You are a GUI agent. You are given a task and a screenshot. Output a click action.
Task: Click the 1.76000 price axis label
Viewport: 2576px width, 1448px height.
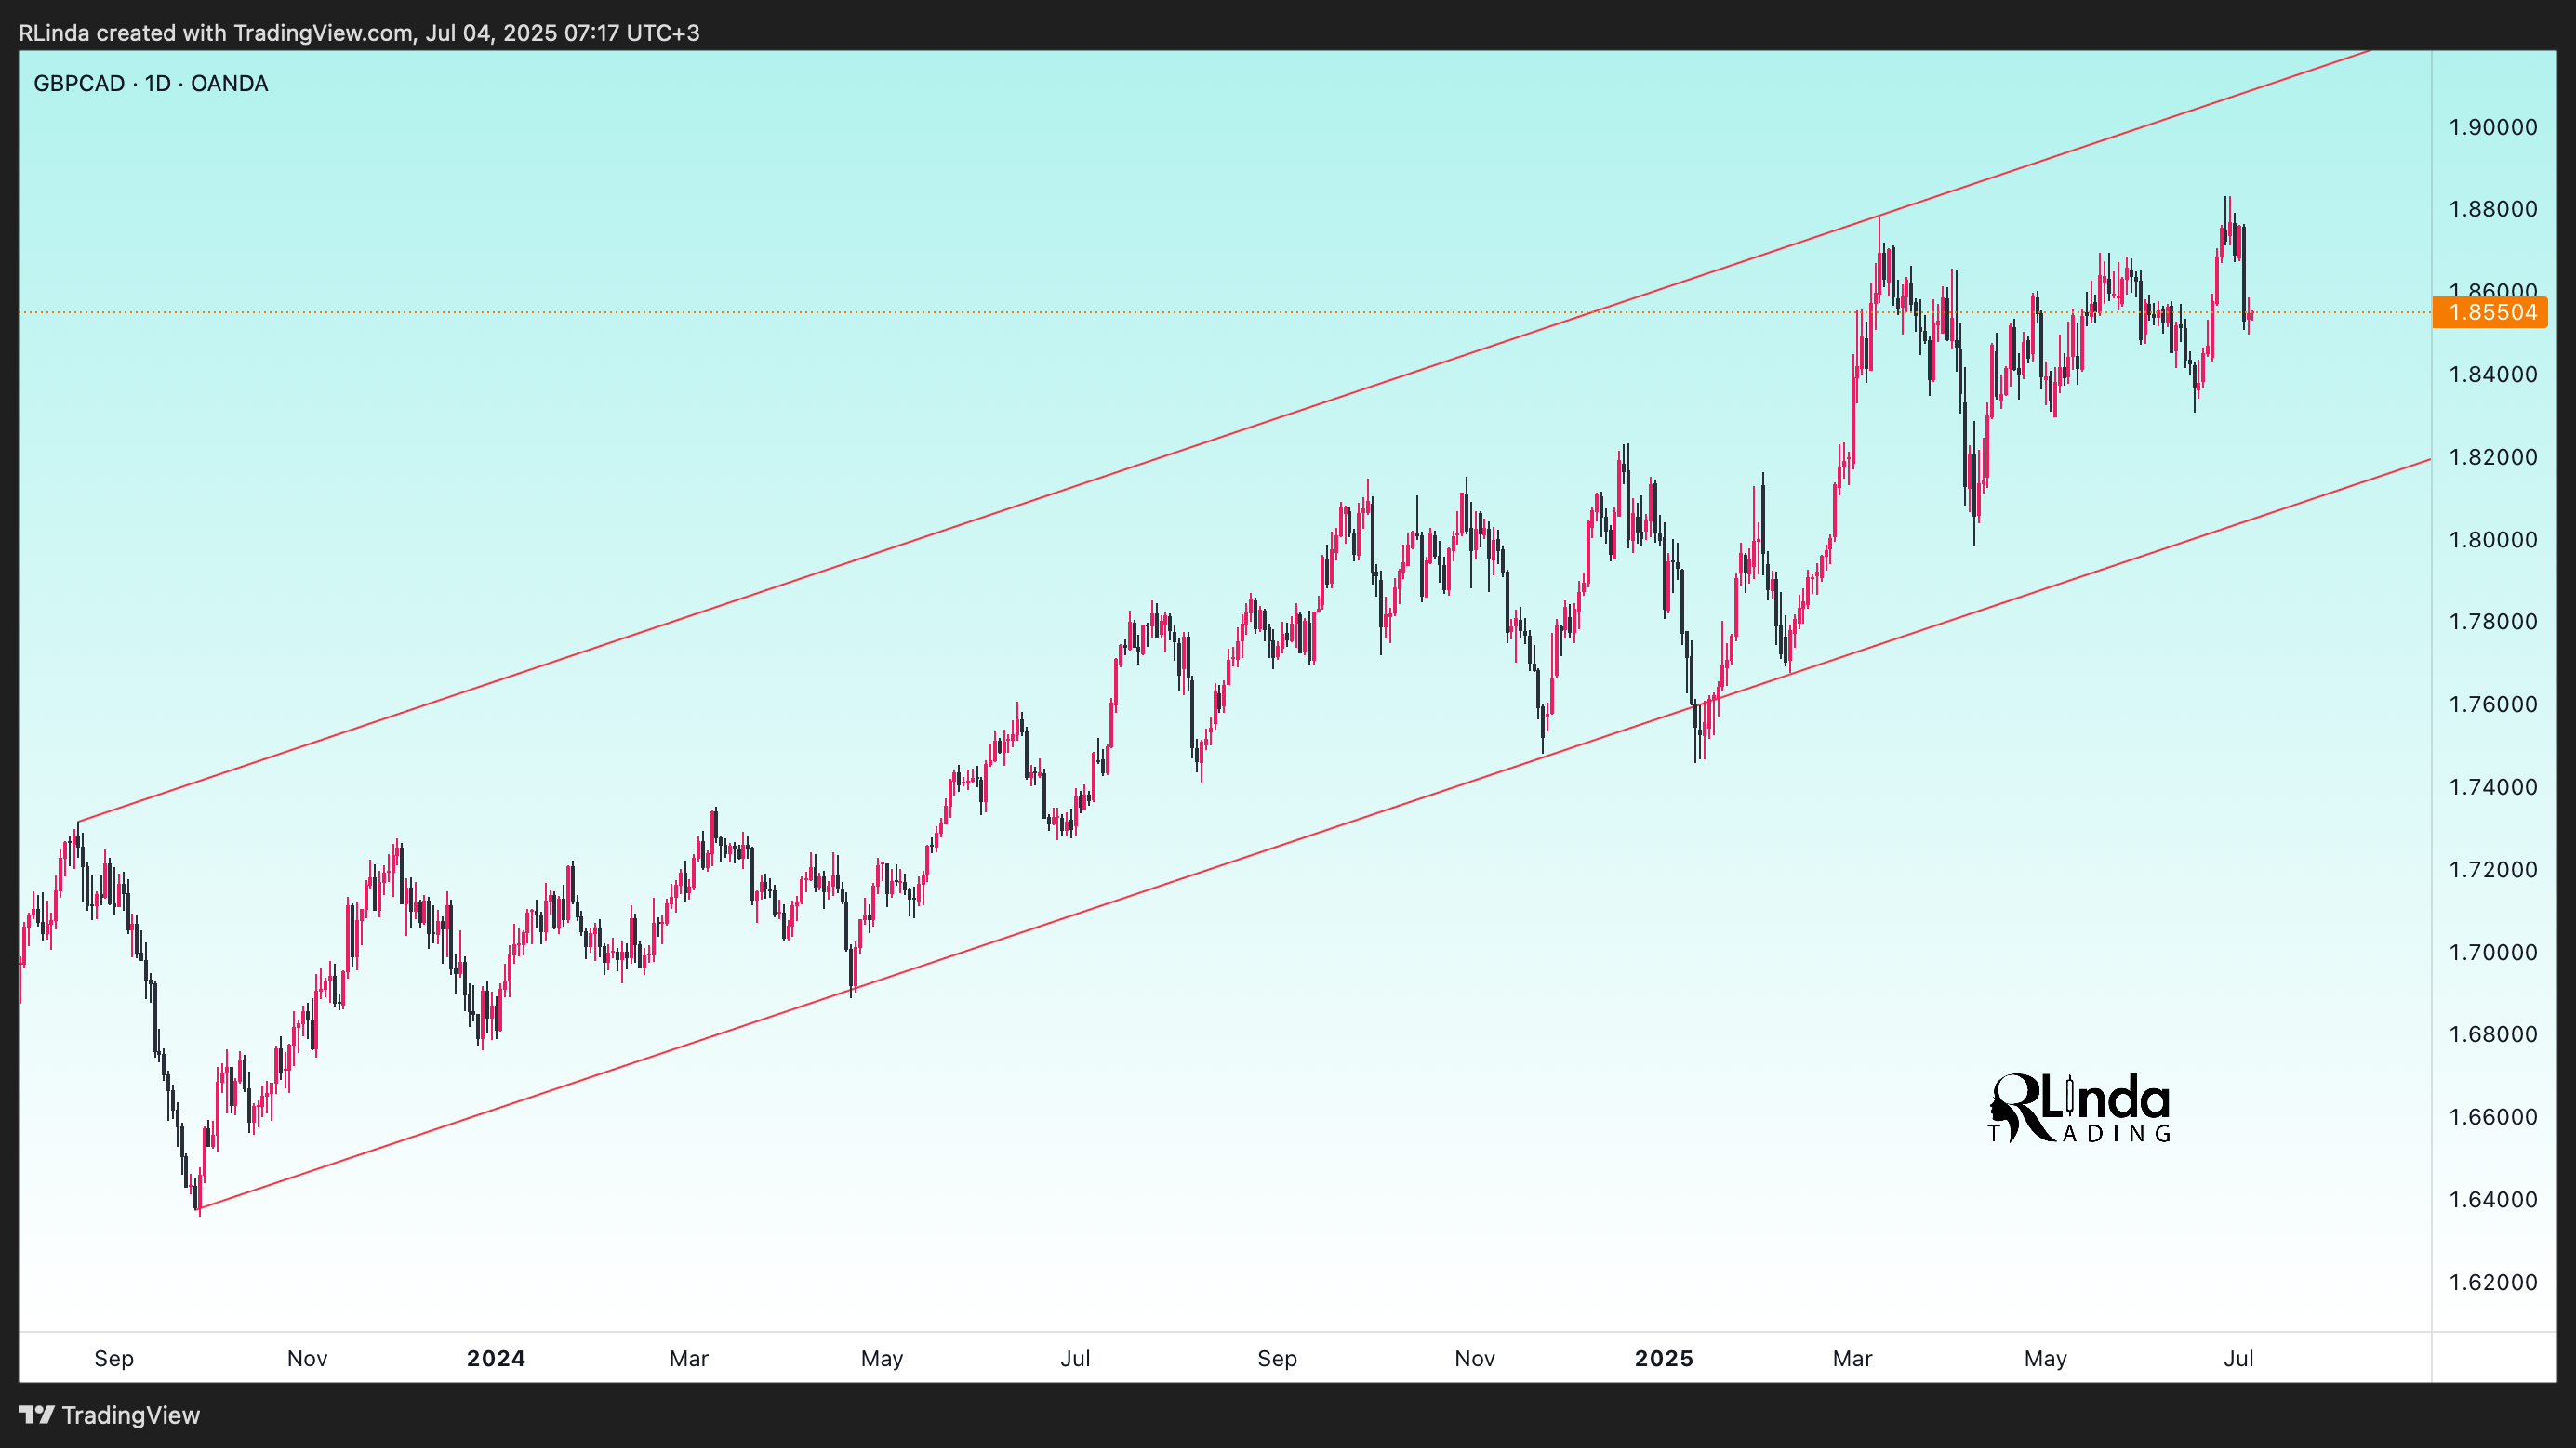tap(2493, 704)
